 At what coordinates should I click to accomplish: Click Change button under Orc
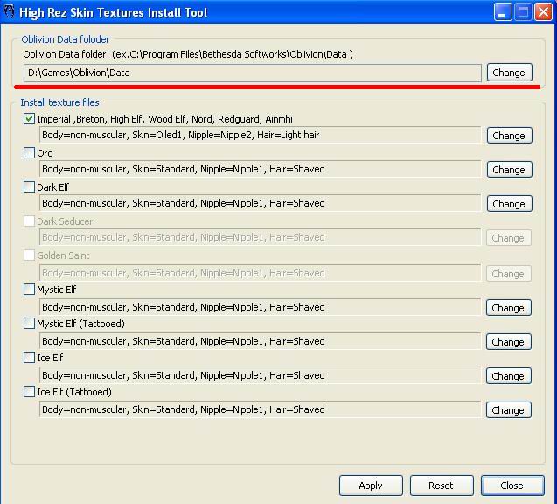click(510, 170)
